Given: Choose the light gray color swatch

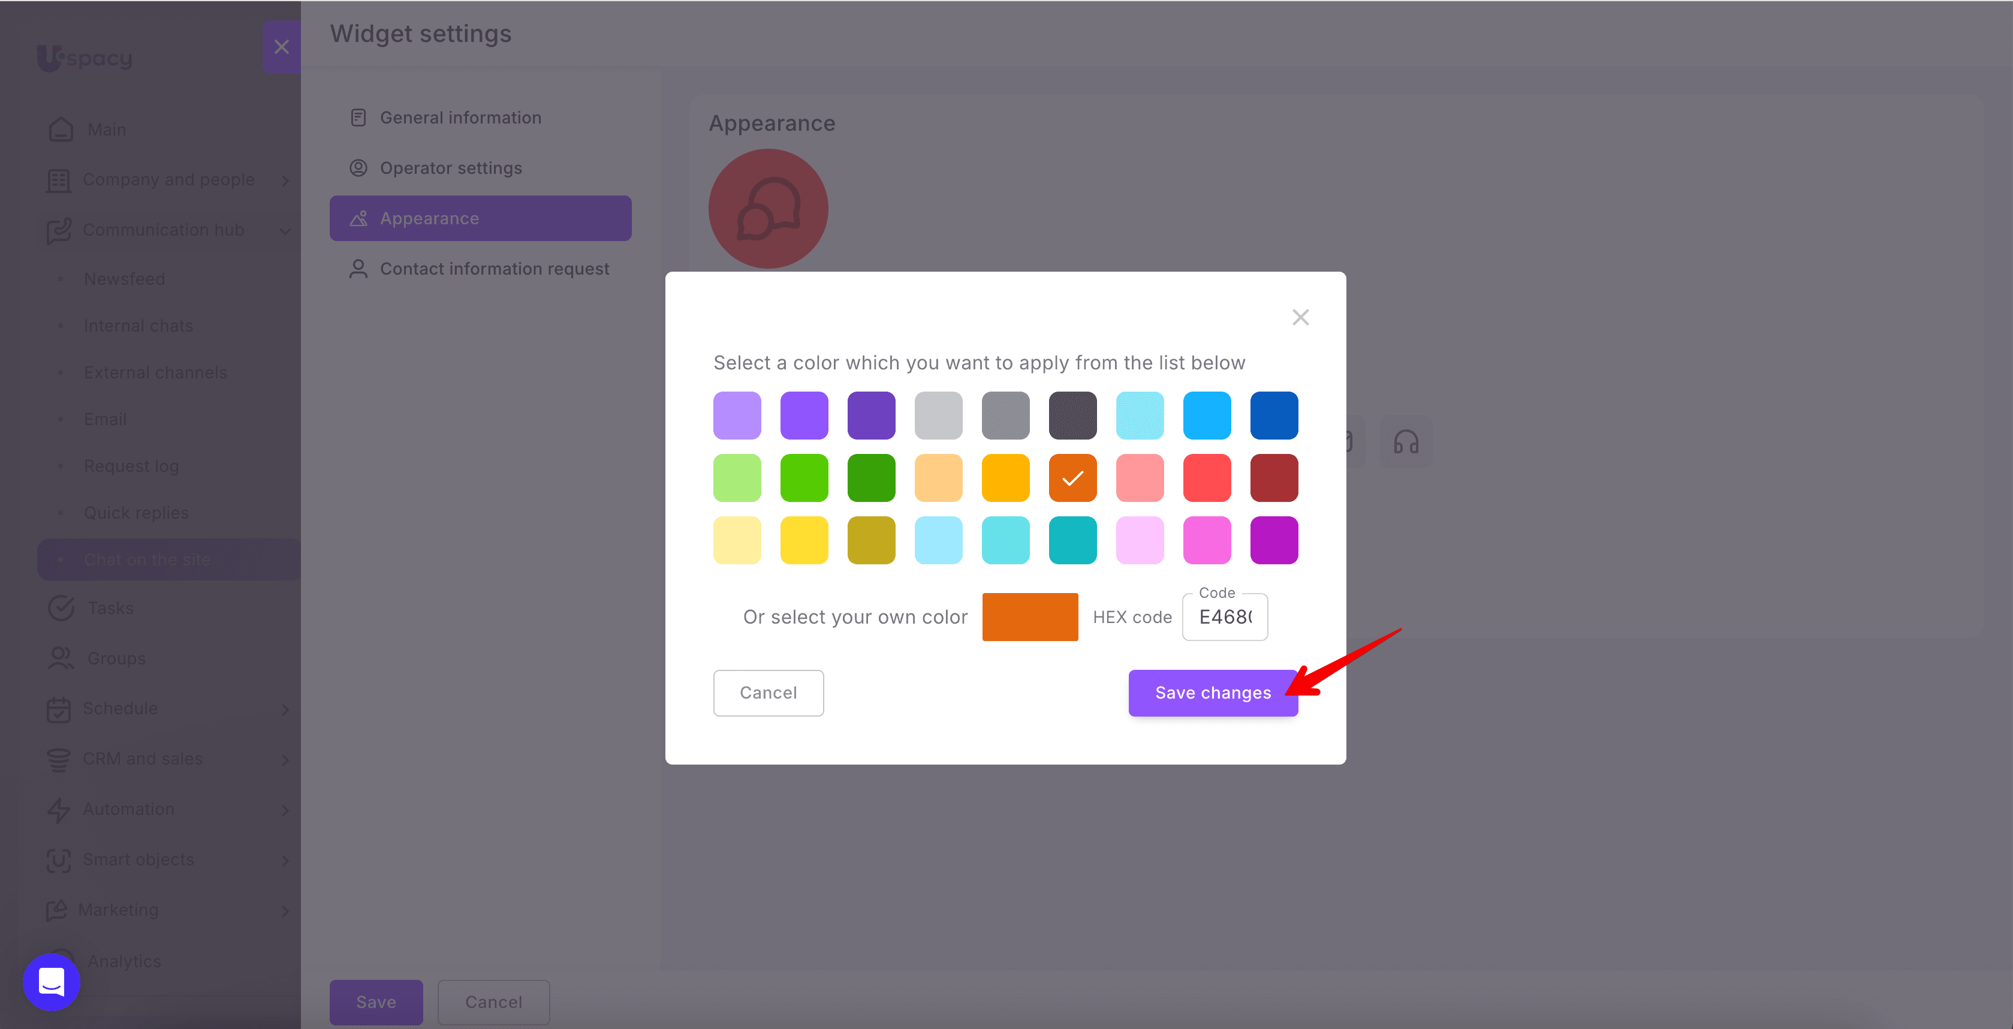Looking at the screenshot, I should pyautogui.click(x=939, y=415).
